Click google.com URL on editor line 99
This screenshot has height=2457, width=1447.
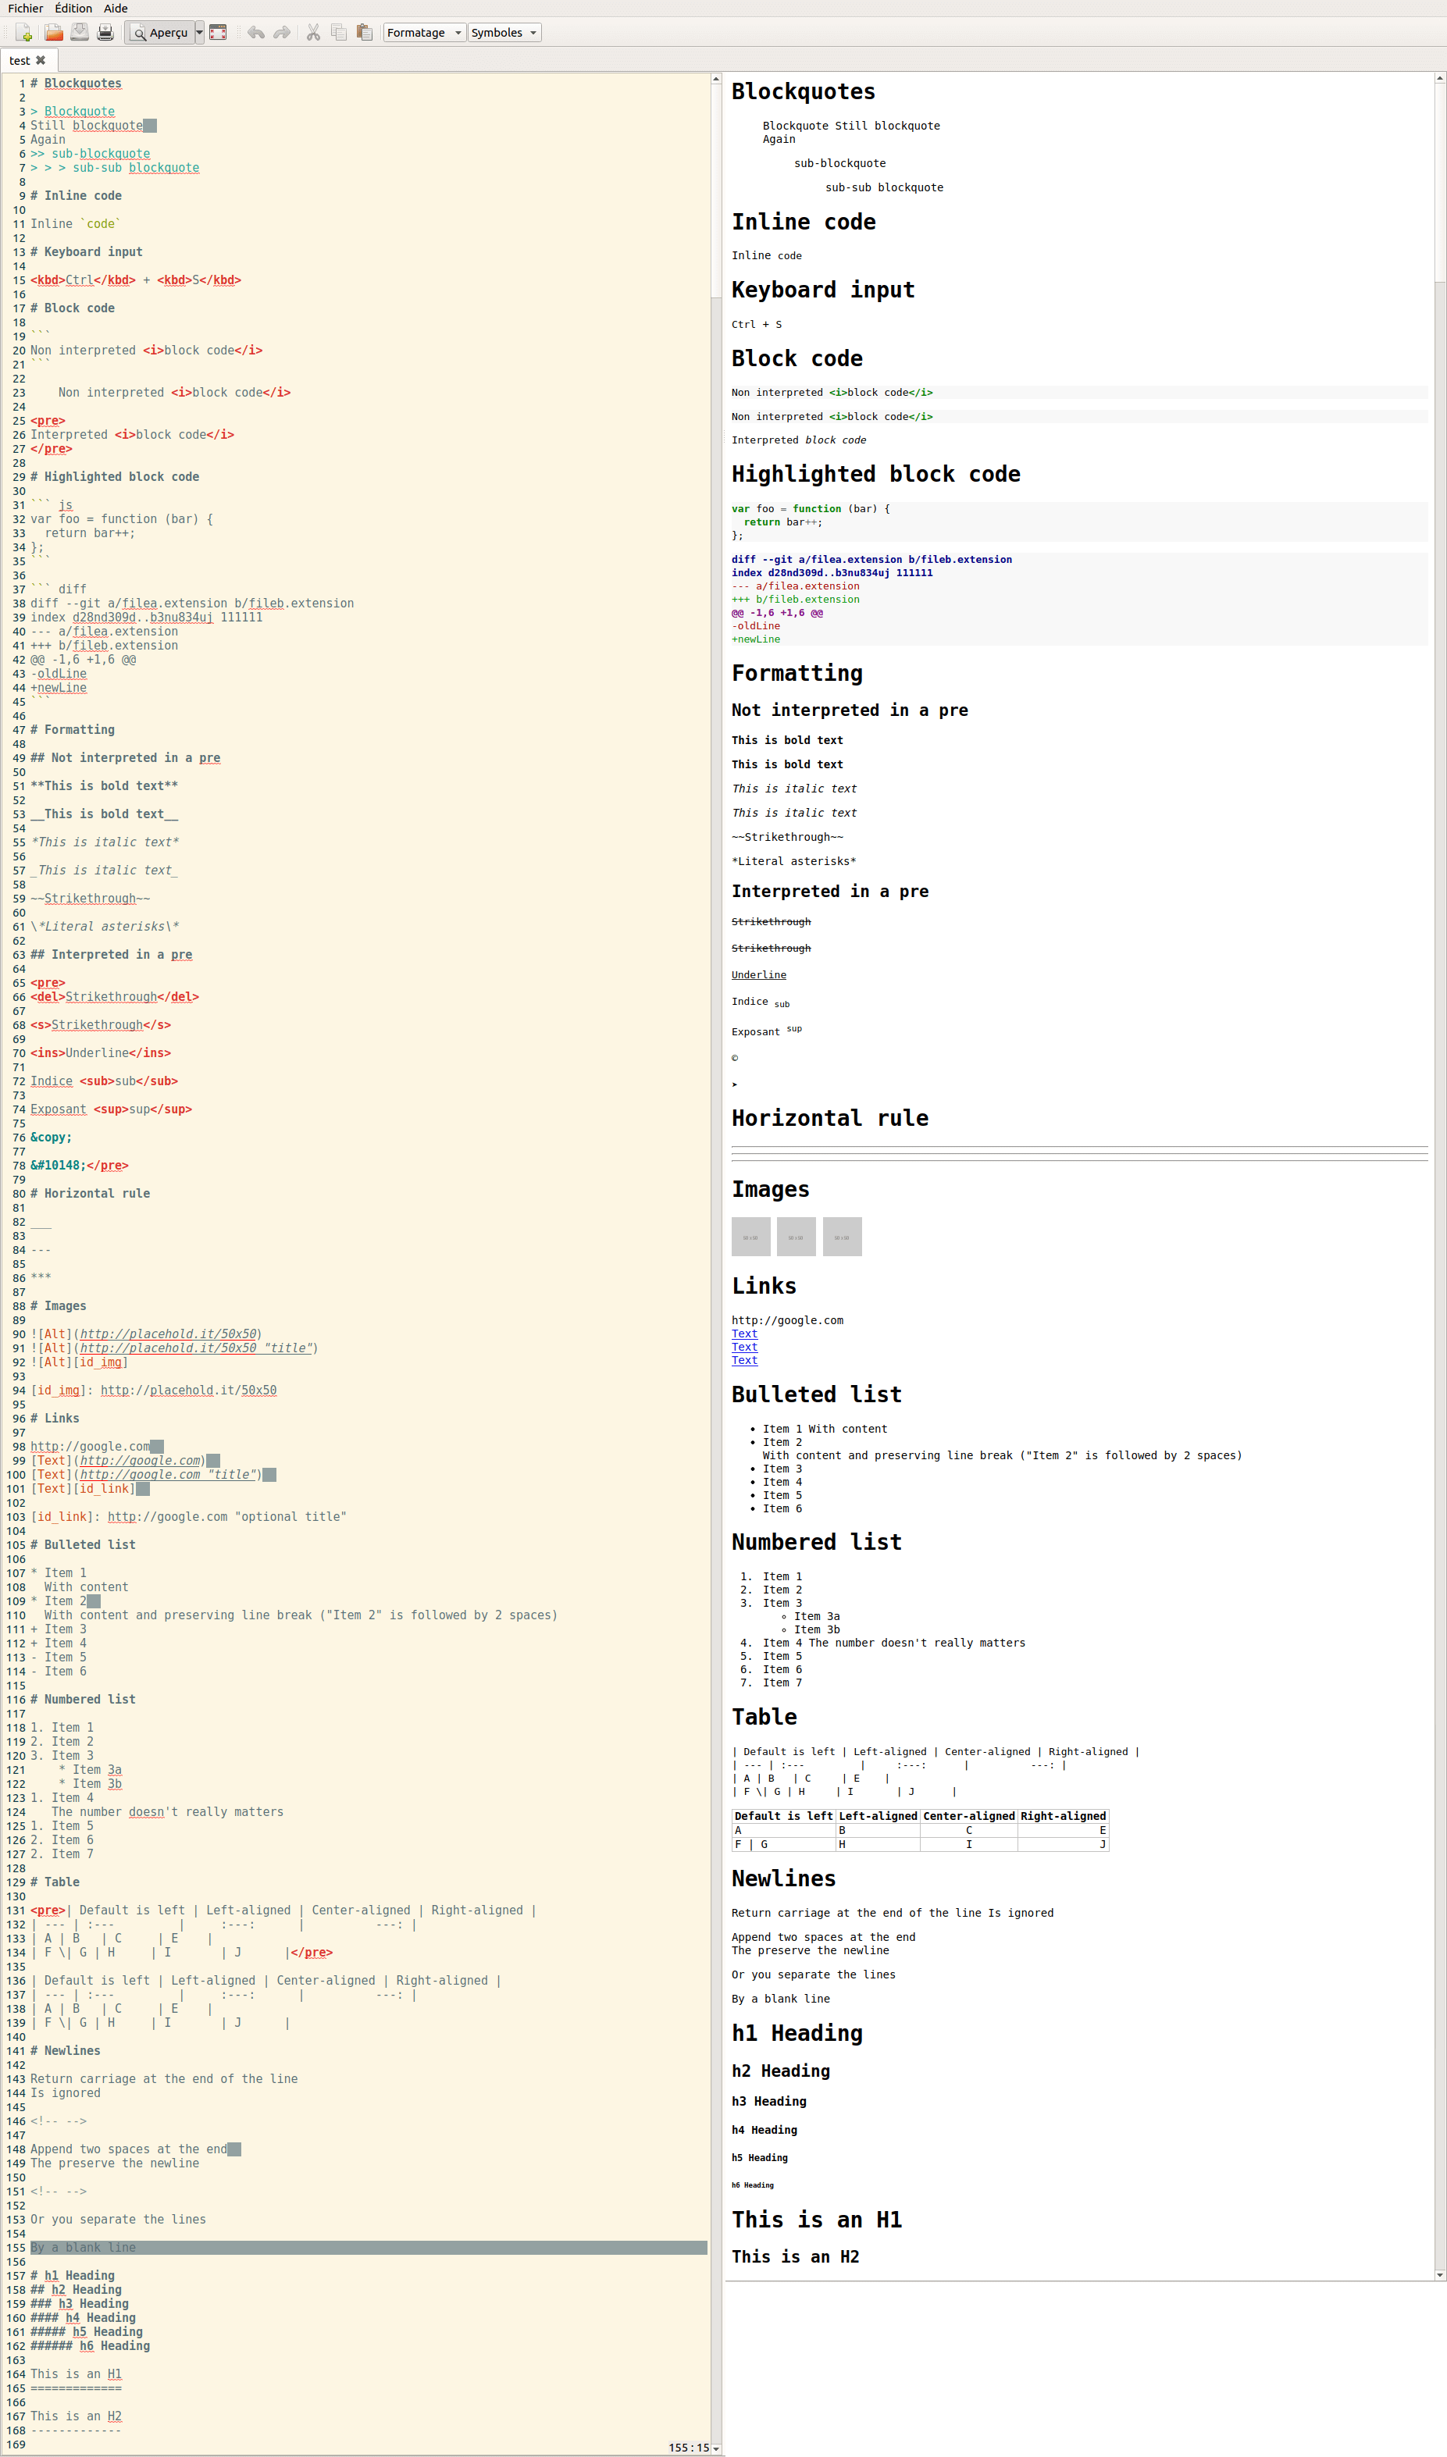click(141, 1461)
